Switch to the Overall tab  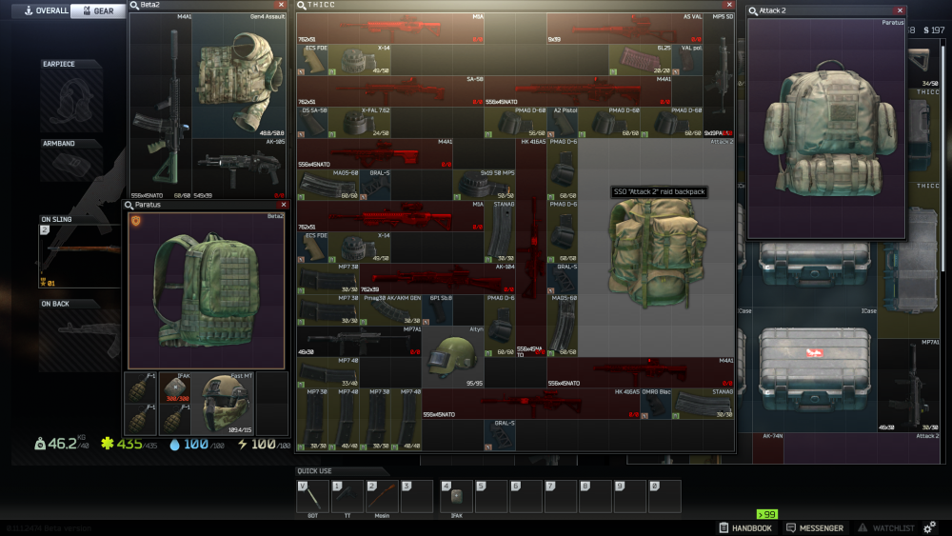click(40, 11)
